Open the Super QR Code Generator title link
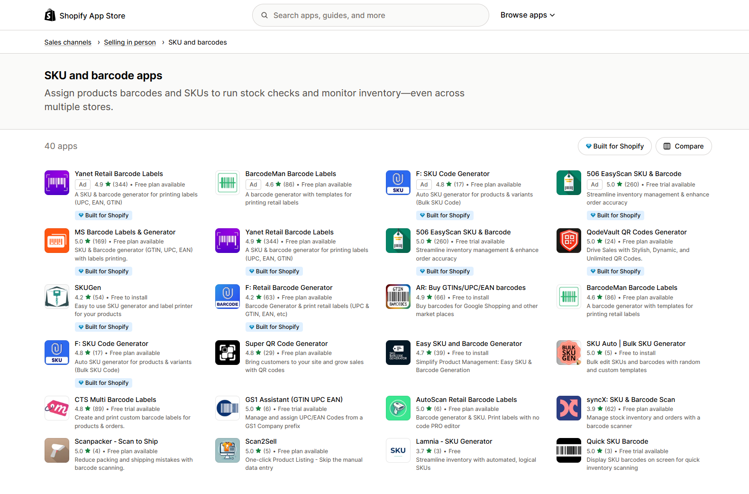 coord(286,344)
